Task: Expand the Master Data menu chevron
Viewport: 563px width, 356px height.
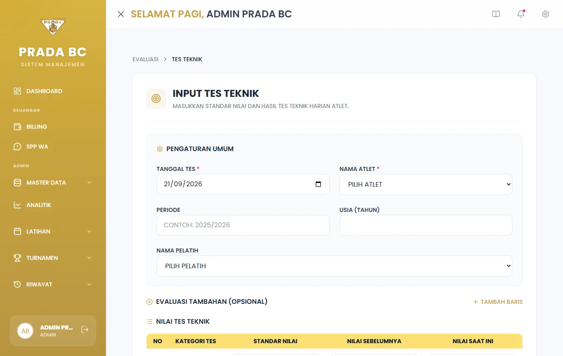Action: [89, 183]
